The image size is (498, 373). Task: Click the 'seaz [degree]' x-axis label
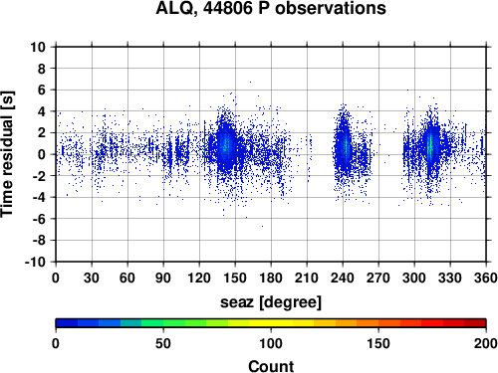(271, 302)
